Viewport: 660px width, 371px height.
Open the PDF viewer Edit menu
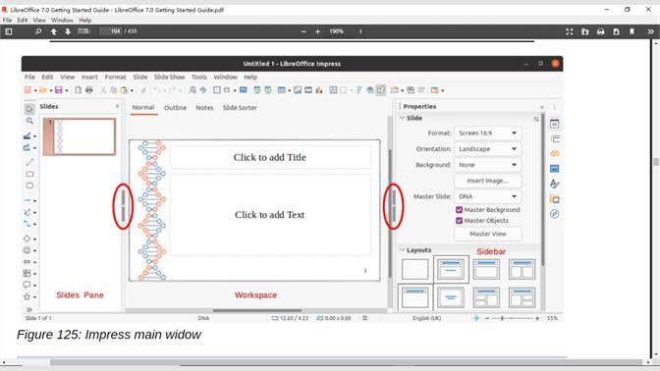pos(23,20)
